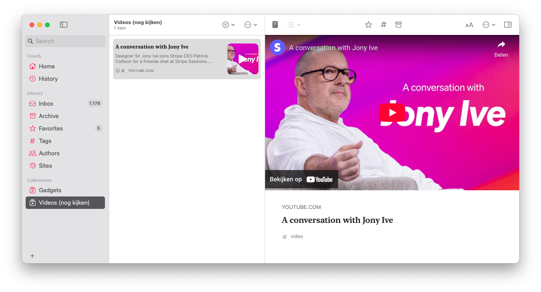Click the Stripe channel avatar
Viewport: 541px width, 292px height.
pyautogui.click(x=277, y=47)
